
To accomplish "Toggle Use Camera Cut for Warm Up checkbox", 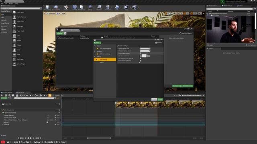I will tap(141, 58).
